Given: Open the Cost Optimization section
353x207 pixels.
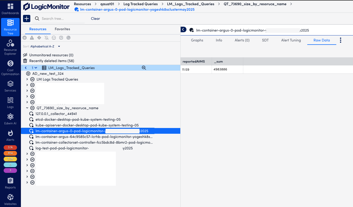Looking at the screenshot, I should coord(10,67).
